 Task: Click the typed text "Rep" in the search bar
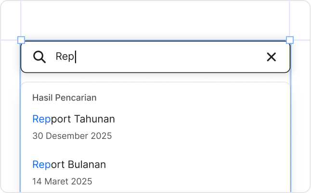64,57
